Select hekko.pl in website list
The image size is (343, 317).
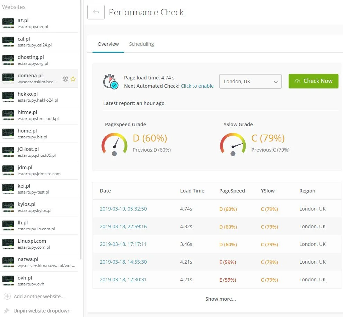pos(39,97)
